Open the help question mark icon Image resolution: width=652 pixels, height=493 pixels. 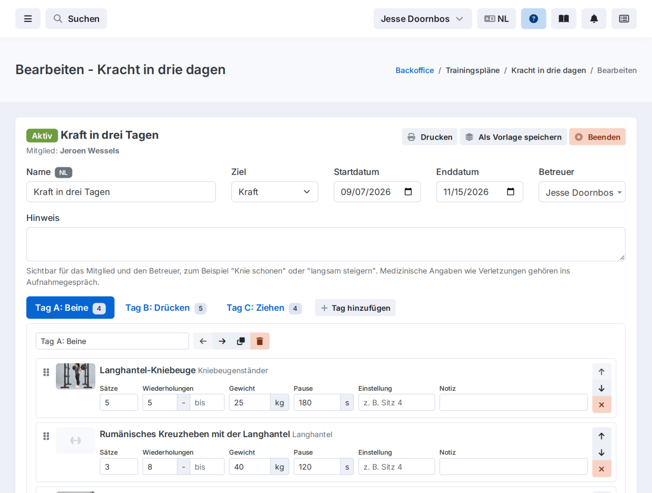point(533,19)
